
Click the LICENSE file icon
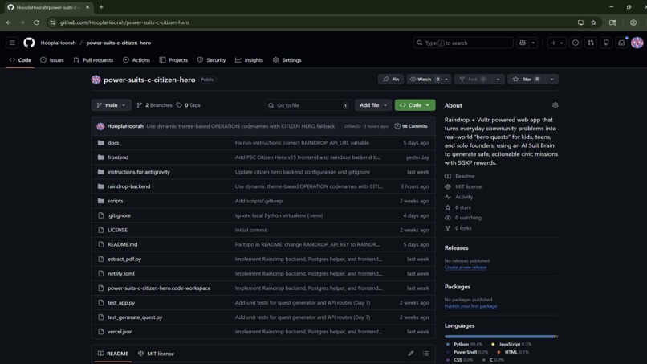pos(100,230)
